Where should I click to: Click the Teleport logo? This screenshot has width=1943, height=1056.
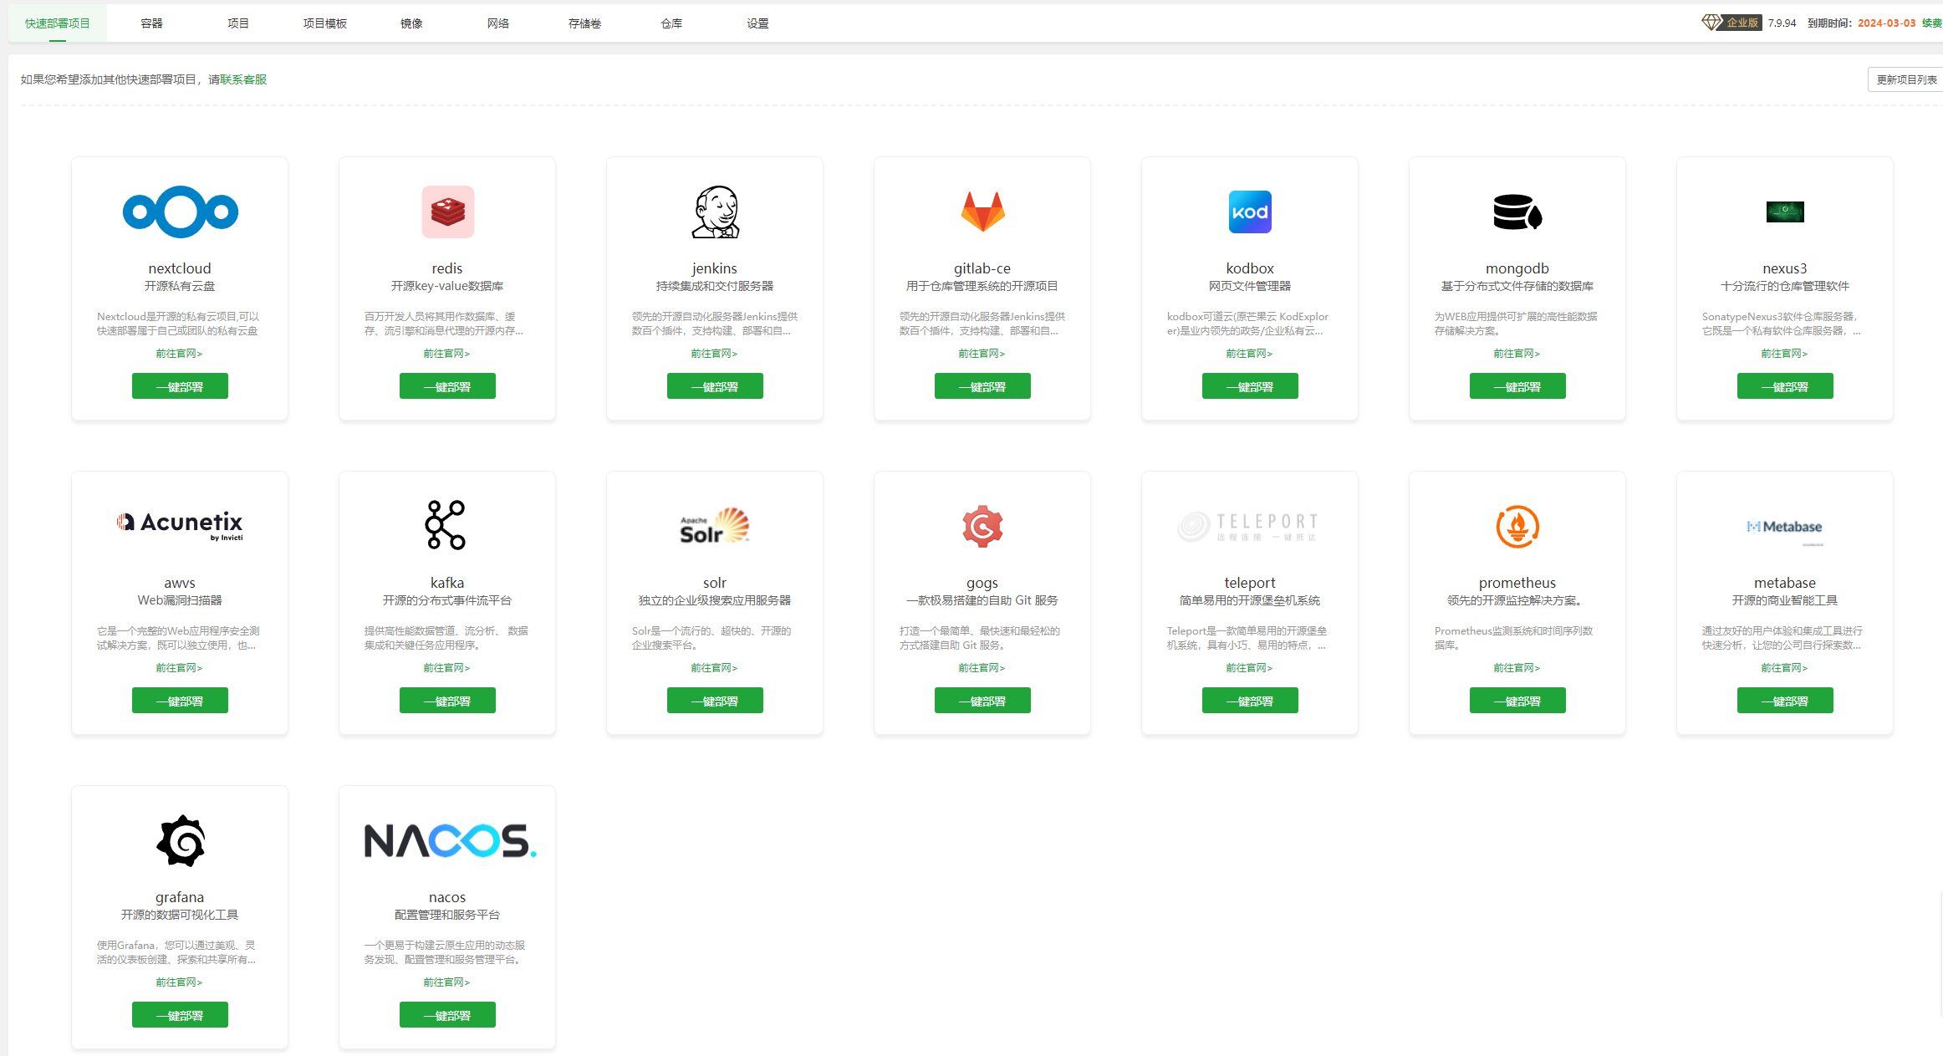click(1248, 526)
